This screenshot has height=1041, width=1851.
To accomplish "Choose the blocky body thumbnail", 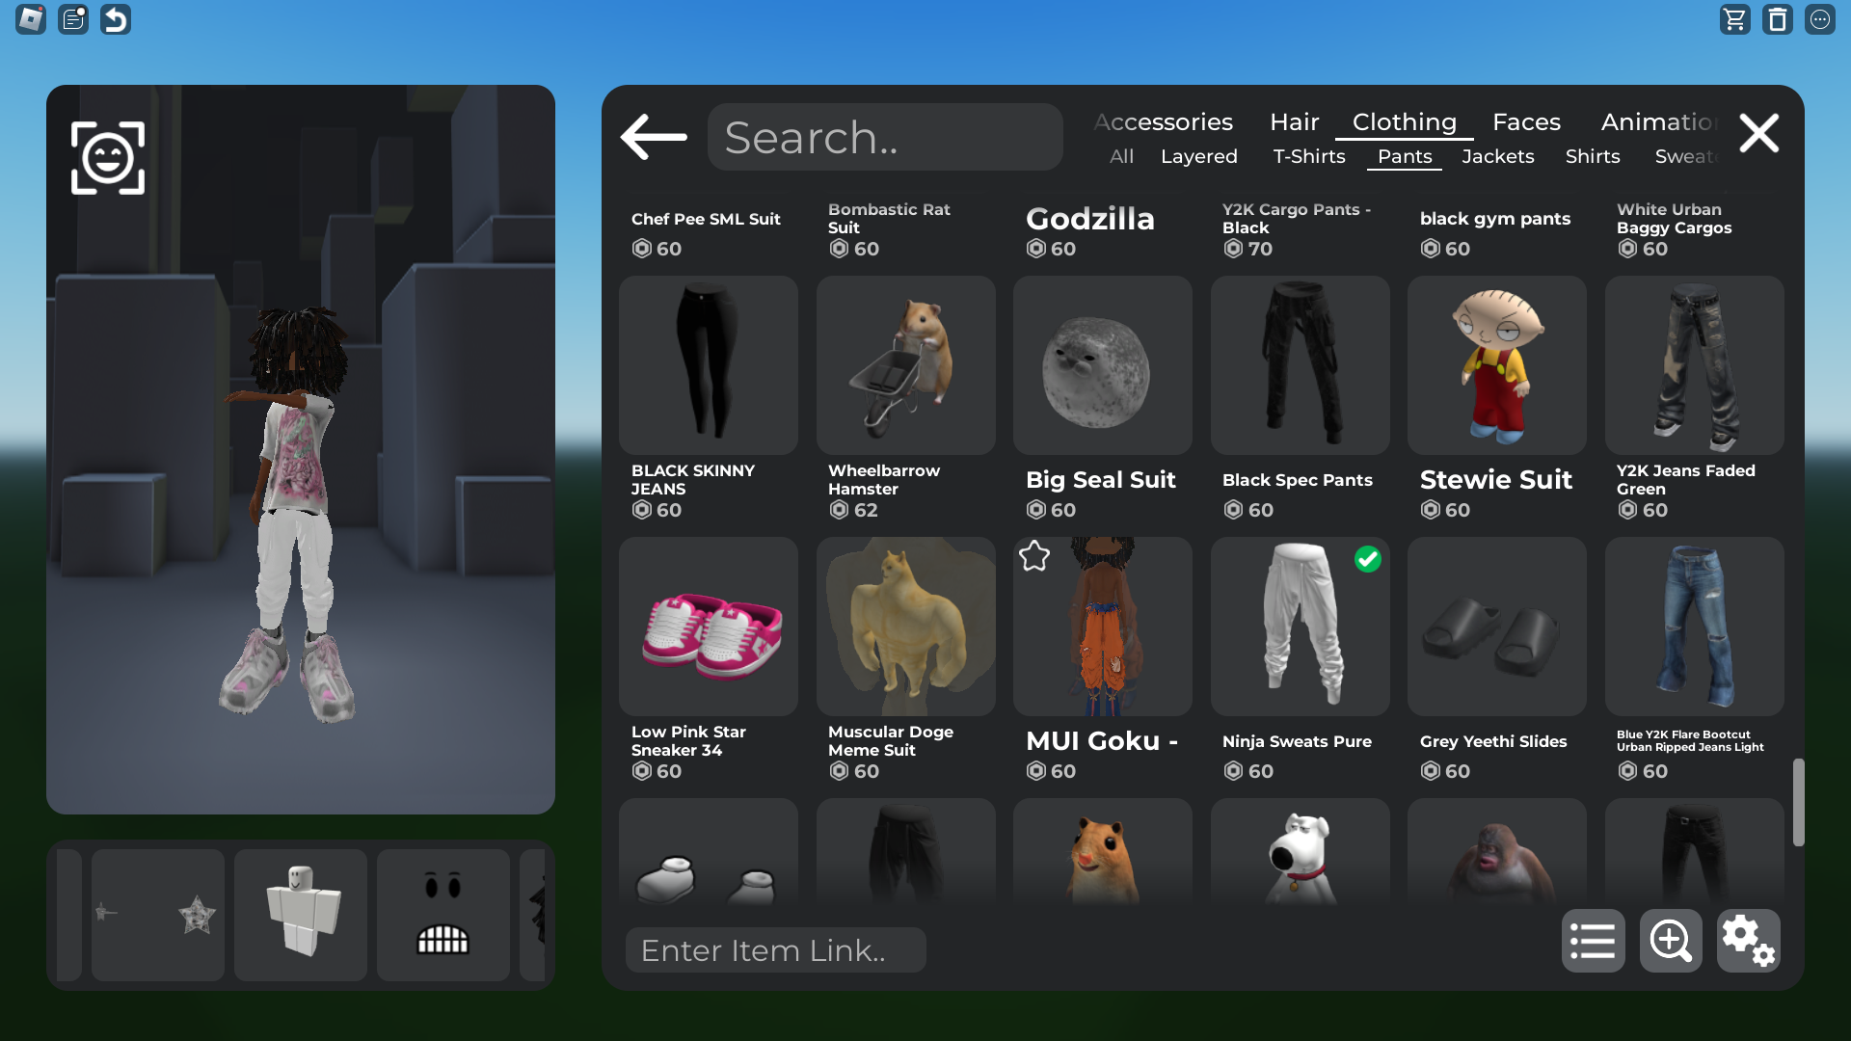I will (x=301, y=915).
